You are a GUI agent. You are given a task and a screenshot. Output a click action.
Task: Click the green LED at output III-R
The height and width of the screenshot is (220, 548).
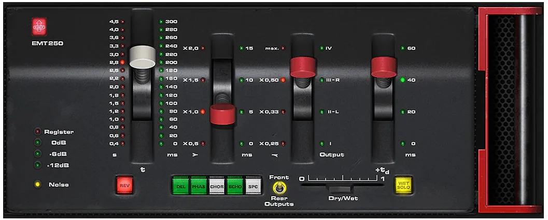tap(322, 80)
